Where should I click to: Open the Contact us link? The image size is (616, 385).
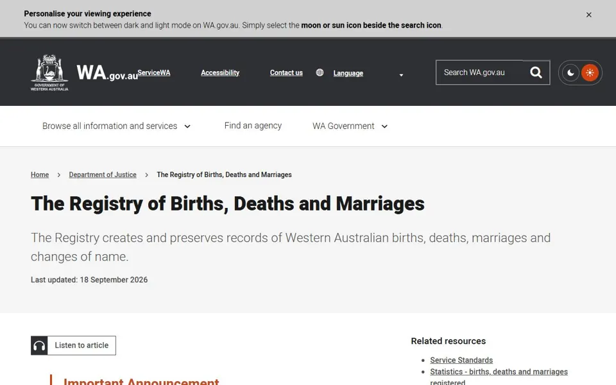[286, 73]
